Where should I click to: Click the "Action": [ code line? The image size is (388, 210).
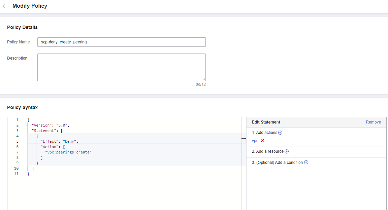[53, 147]
